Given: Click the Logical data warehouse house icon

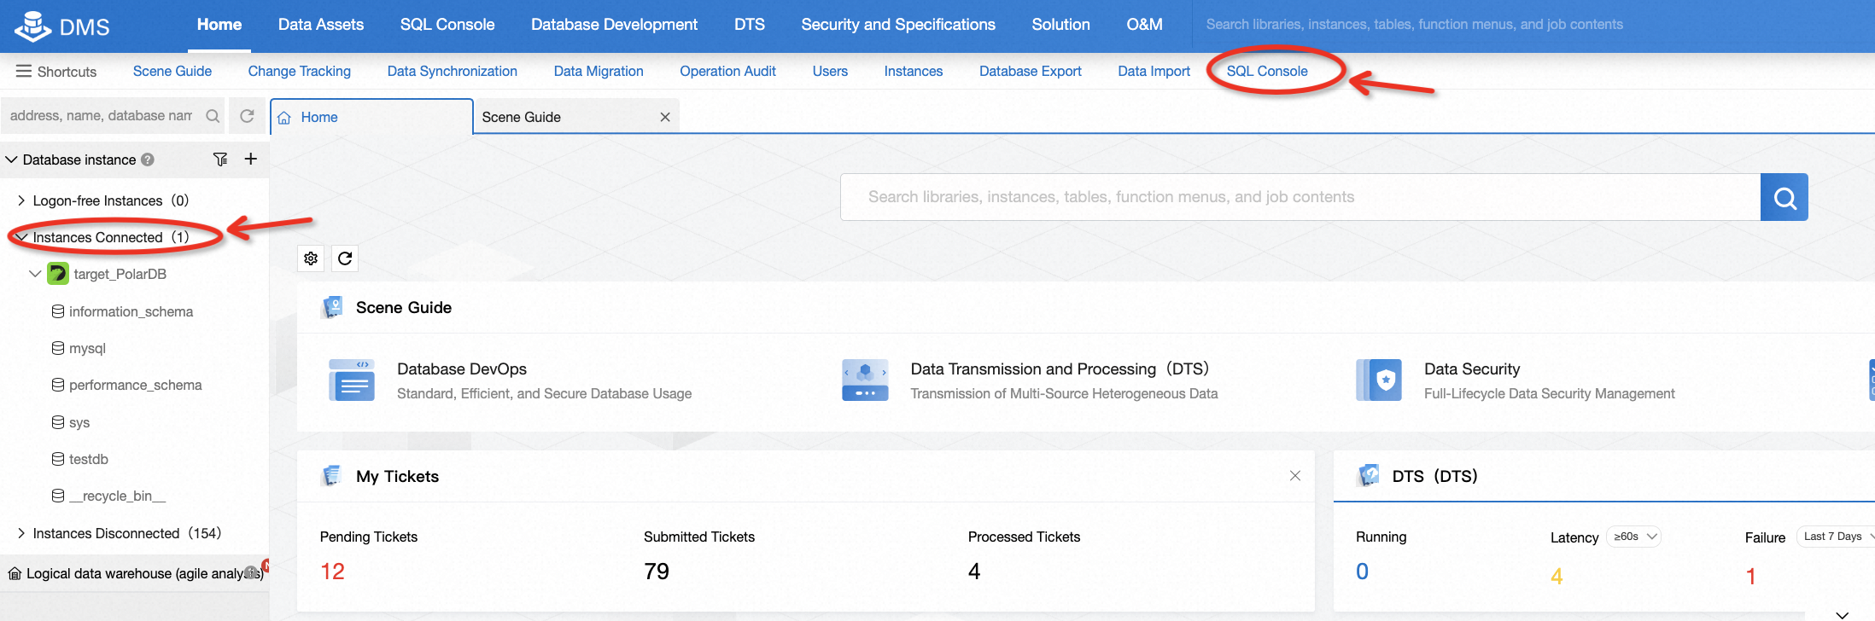Looking at the screenshot, I should (x=15, y=573).
